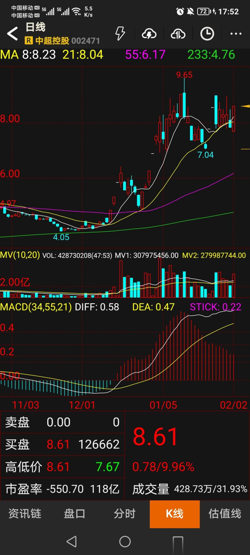Tap the MV1: 307975456.00 value
Screen dimensions: 250x555
[x=147, y=256]
